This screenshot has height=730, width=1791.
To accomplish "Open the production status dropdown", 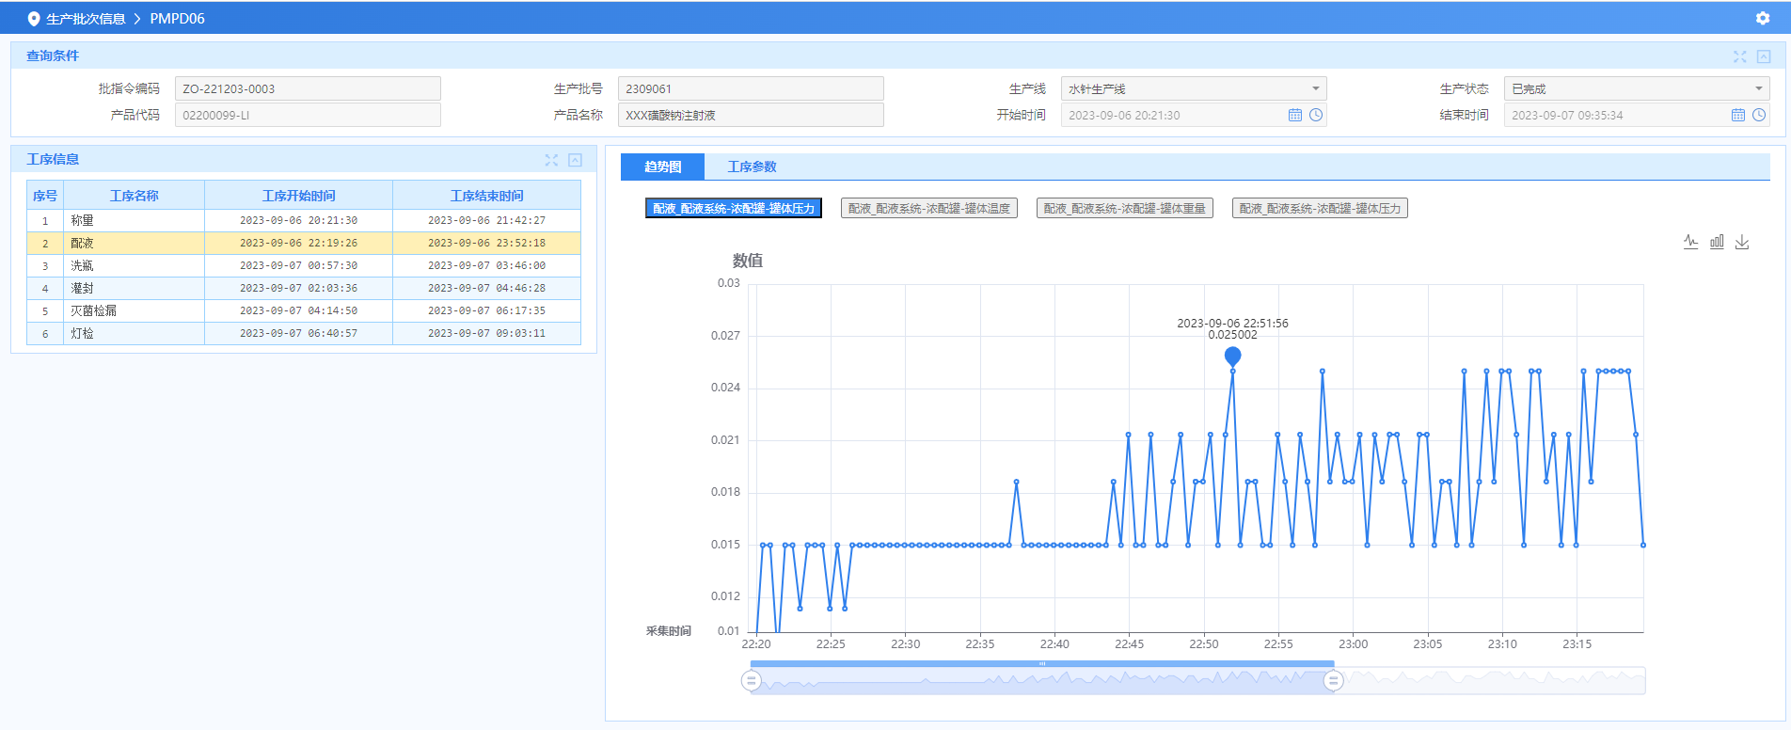I will (x=1637, y=88).
